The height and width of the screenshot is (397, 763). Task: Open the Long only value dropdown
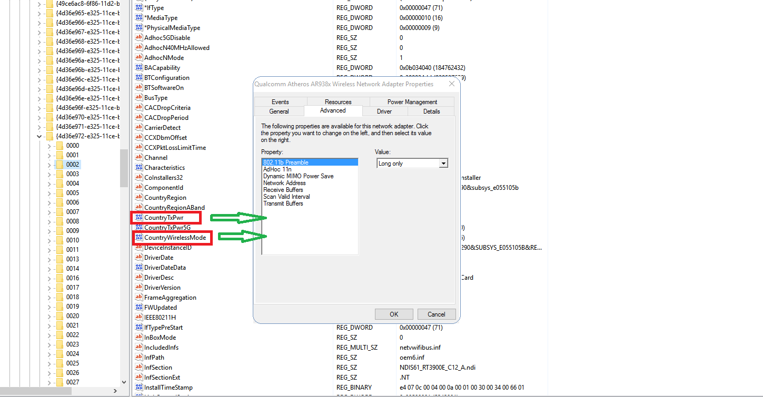pyautogui.click(x=443, y=163)
